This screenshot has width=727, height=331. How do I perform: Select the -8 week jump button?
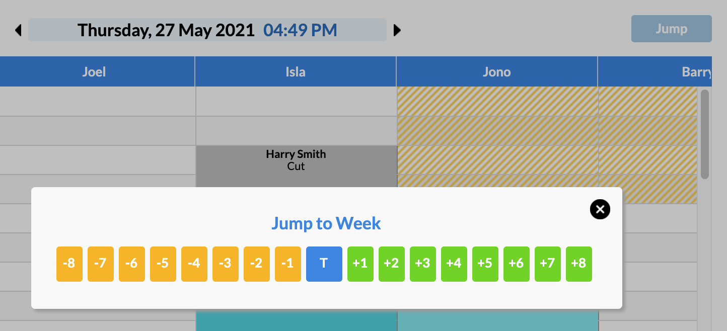click(69, 264)
